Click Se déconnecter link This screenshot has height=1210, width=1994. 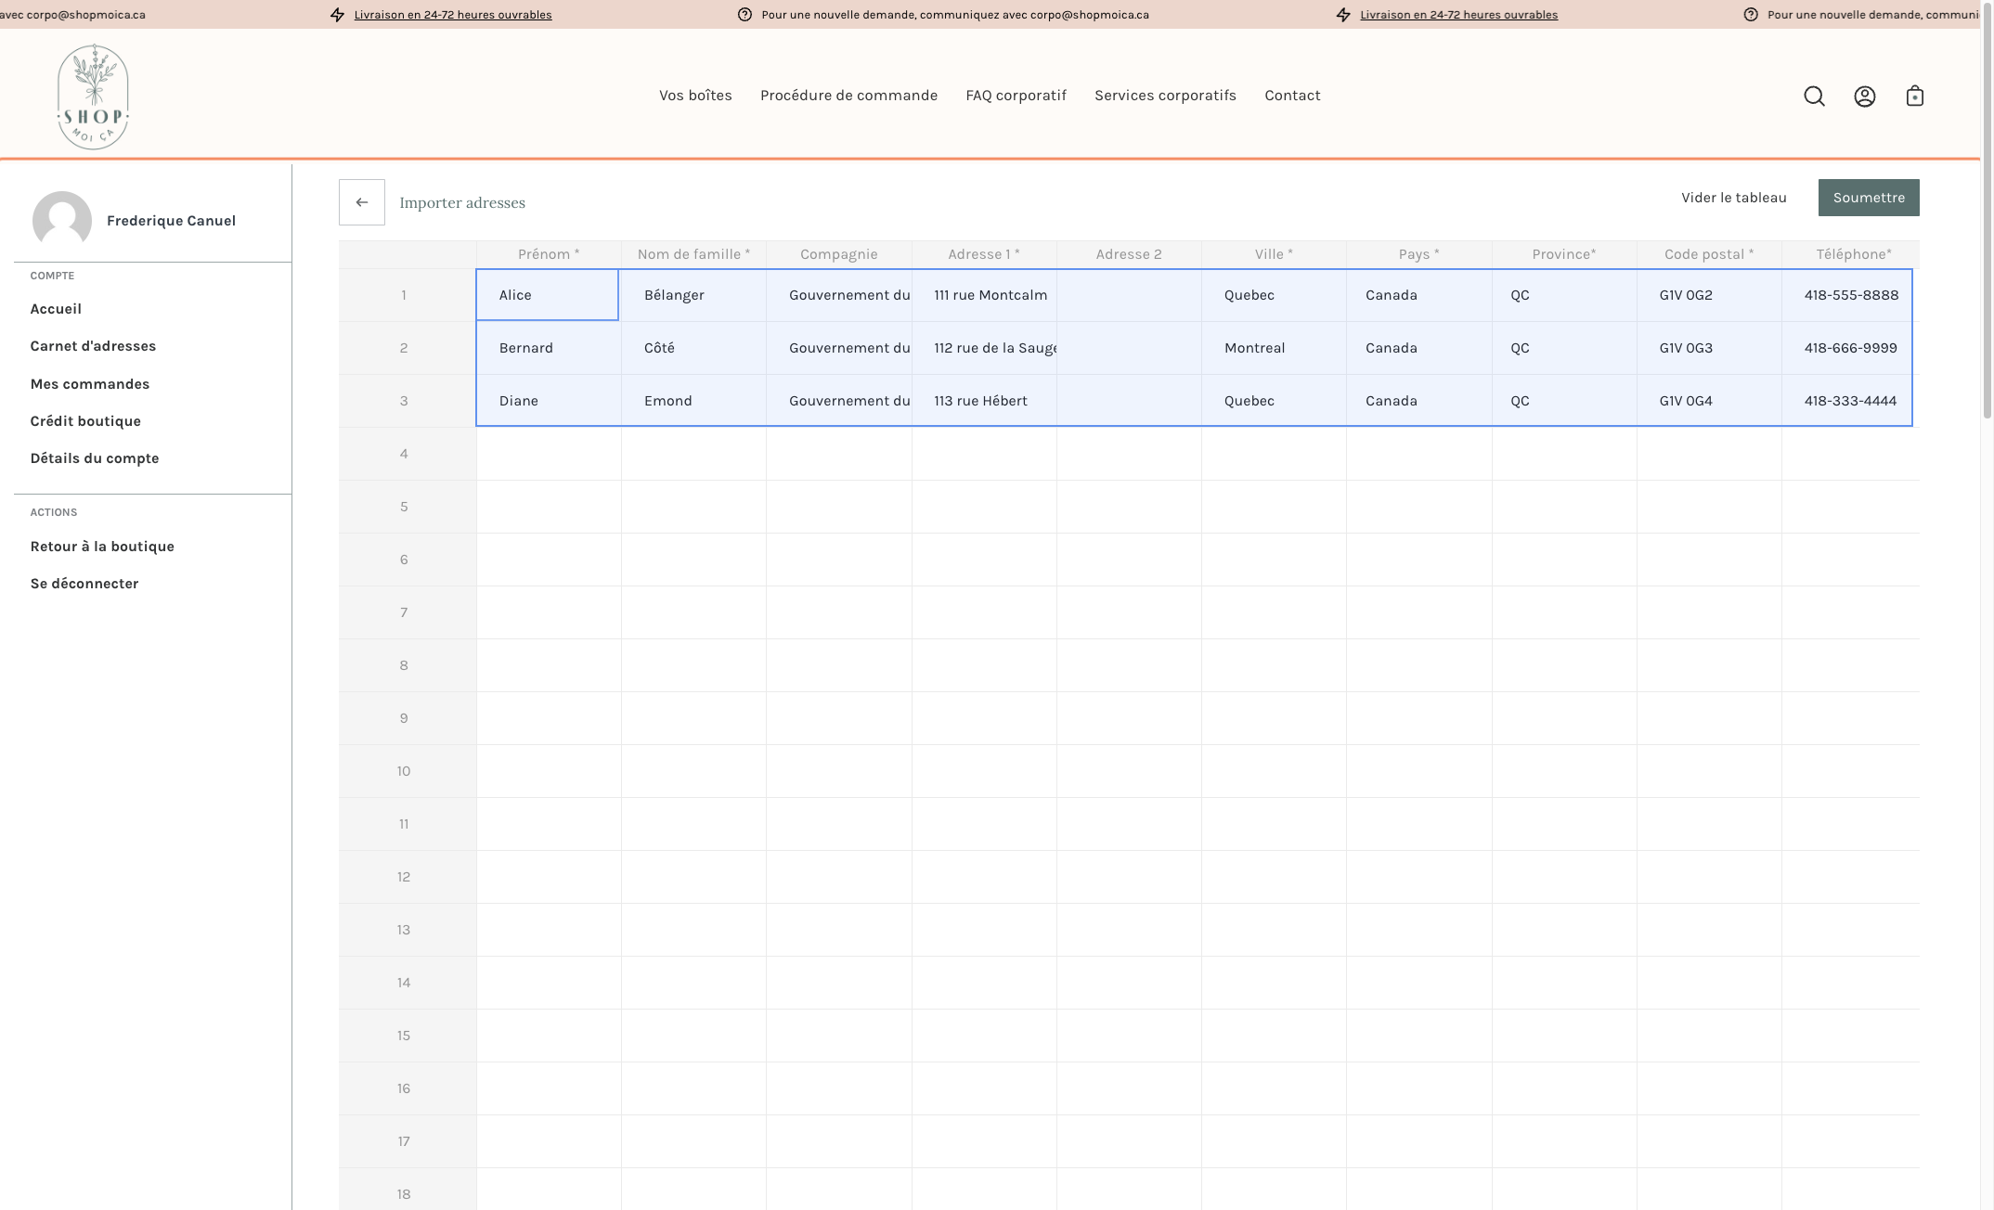pyautogui.click(x=84, y=584)
